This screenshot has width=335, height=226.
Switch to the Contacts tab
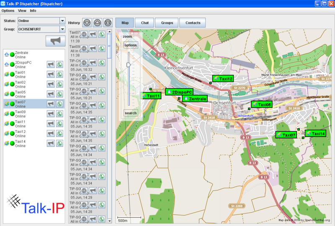[x=193, y=23]
